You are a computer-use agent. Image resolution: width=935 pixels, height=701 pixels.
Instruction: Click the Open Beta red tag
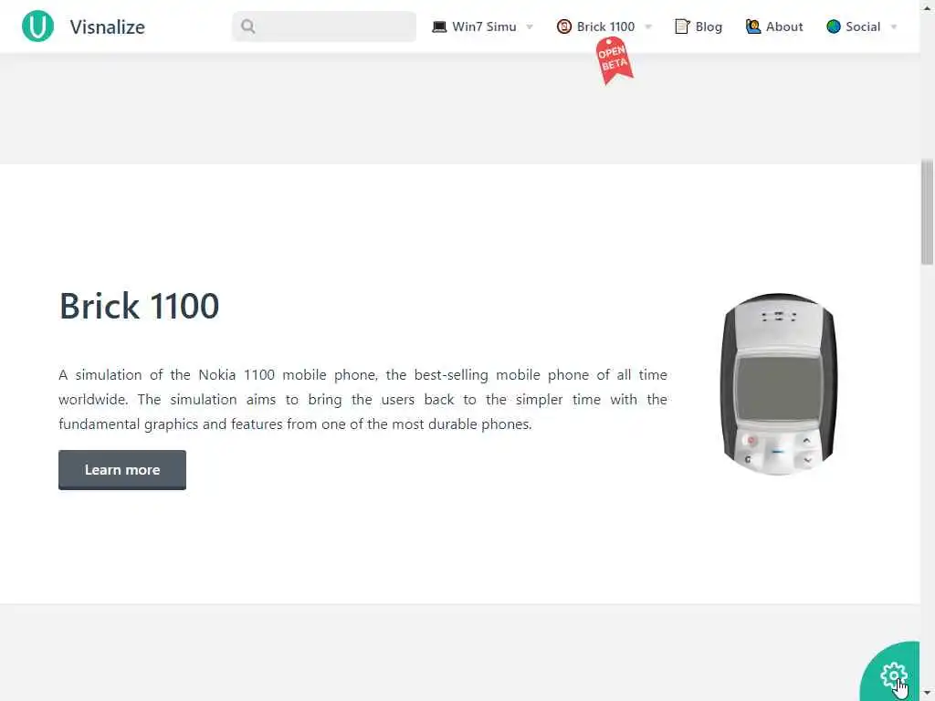615,60
